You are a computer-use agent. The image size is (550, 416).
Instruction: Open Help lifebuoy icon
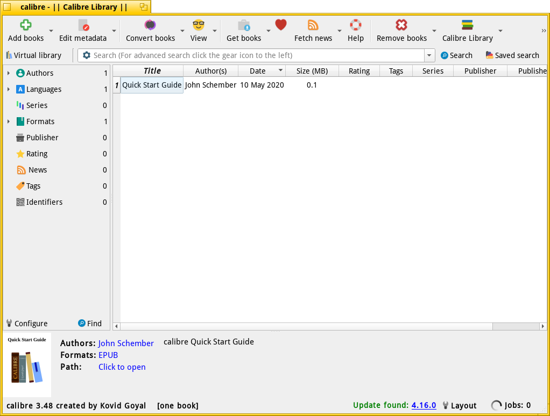coord(355,25)
